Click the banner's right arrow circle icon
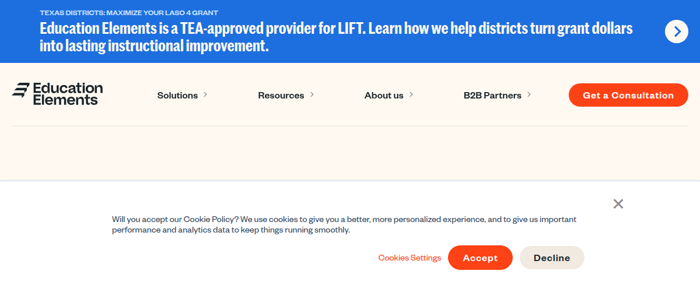 [677, 31]
